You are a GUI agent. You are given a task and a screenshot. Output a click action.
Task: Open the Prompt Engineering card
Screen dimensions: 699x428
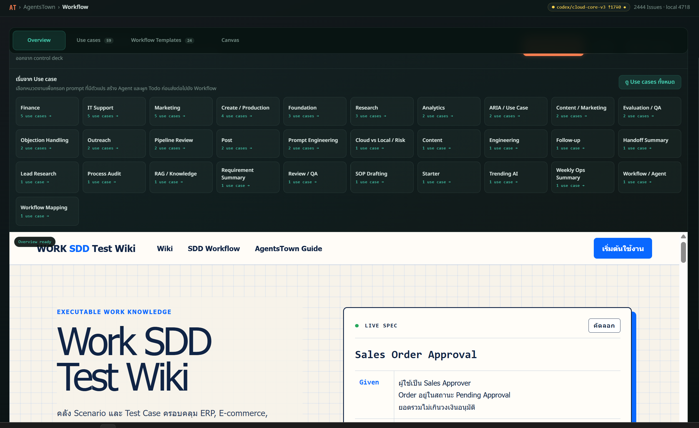315,144
